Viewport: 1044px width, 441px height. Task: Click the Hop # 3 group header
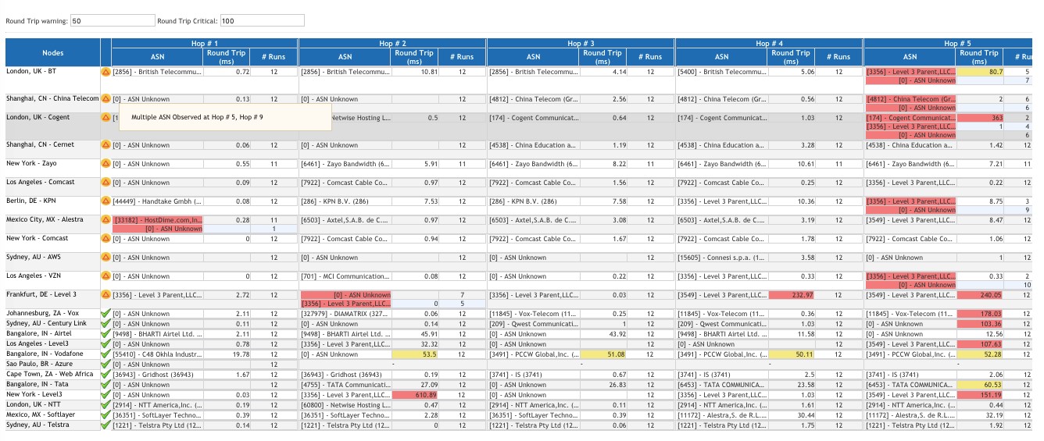pos(581,44)
